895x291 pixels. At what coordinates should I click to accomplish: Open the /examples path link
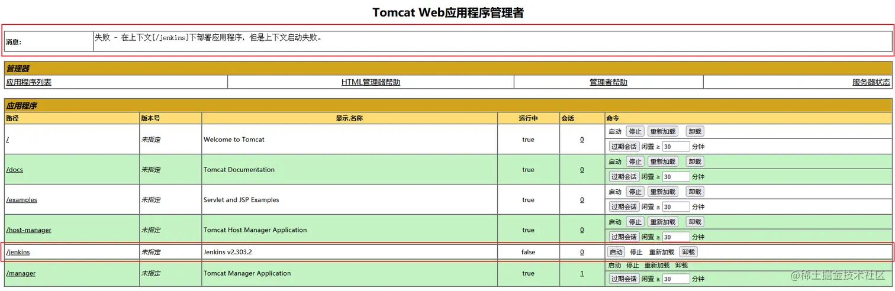point(21,200)
